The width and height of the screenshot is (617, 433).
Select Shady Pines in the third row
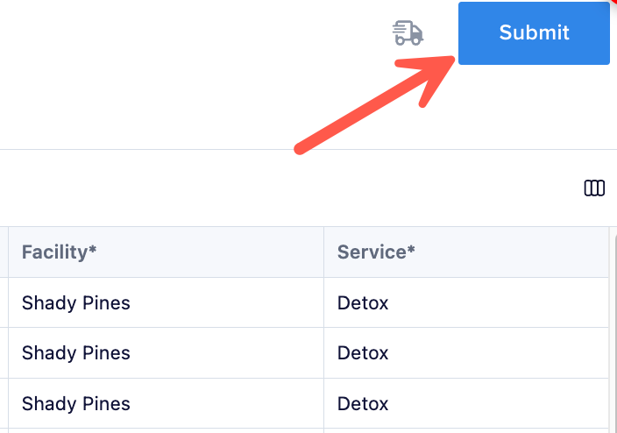(x=76, y=403)
